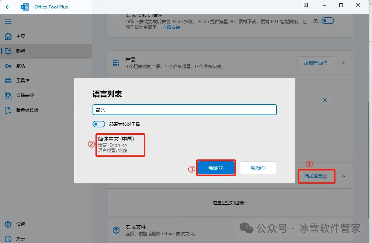Open the hamburger navigation menu

(x=8, y=22)
